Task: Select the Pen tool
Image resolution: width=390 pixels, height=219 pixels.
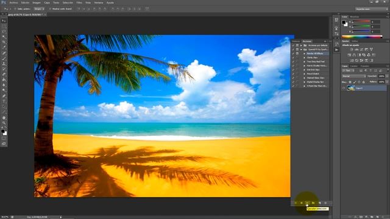Action: coord(4,96)
